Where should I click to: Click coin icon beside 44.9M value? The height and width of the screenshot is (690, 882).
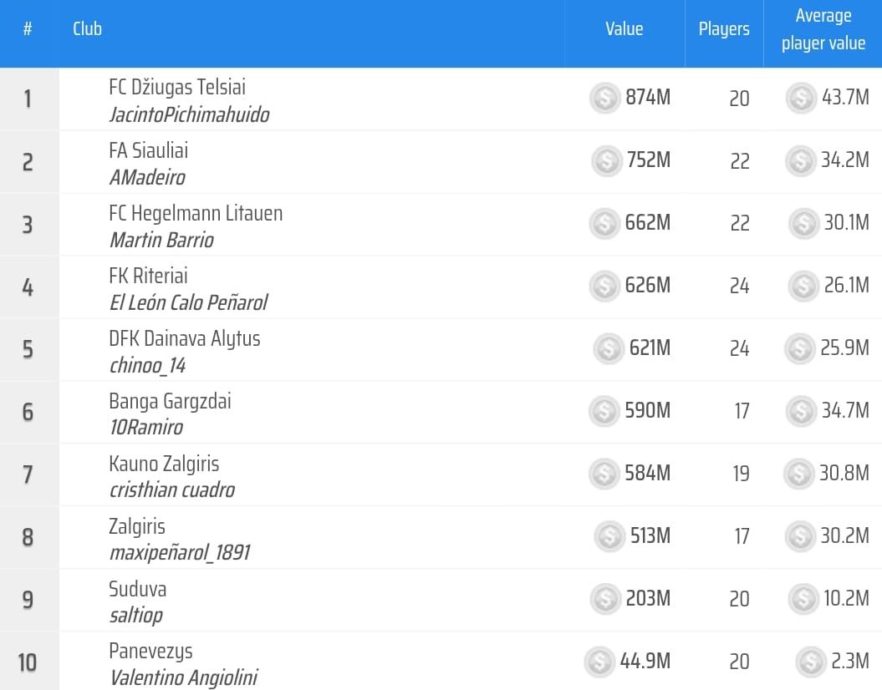(599, 662)
